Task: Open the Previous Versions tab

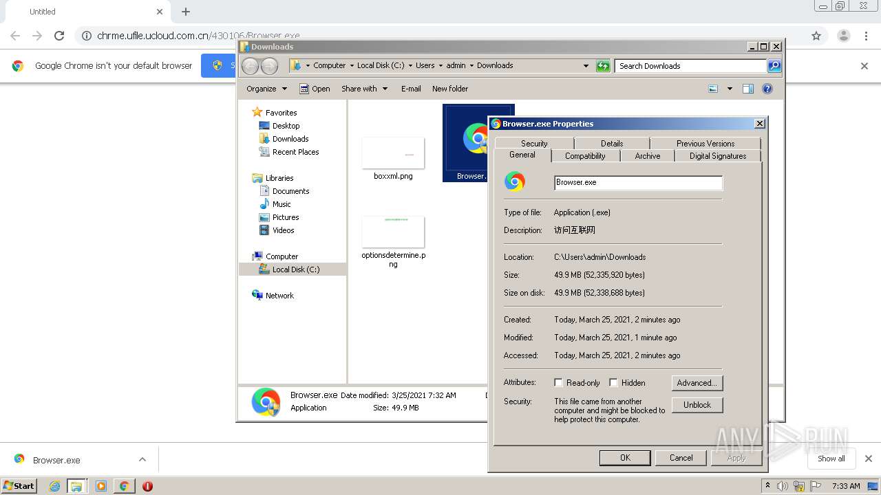Action: click(705, 143)
